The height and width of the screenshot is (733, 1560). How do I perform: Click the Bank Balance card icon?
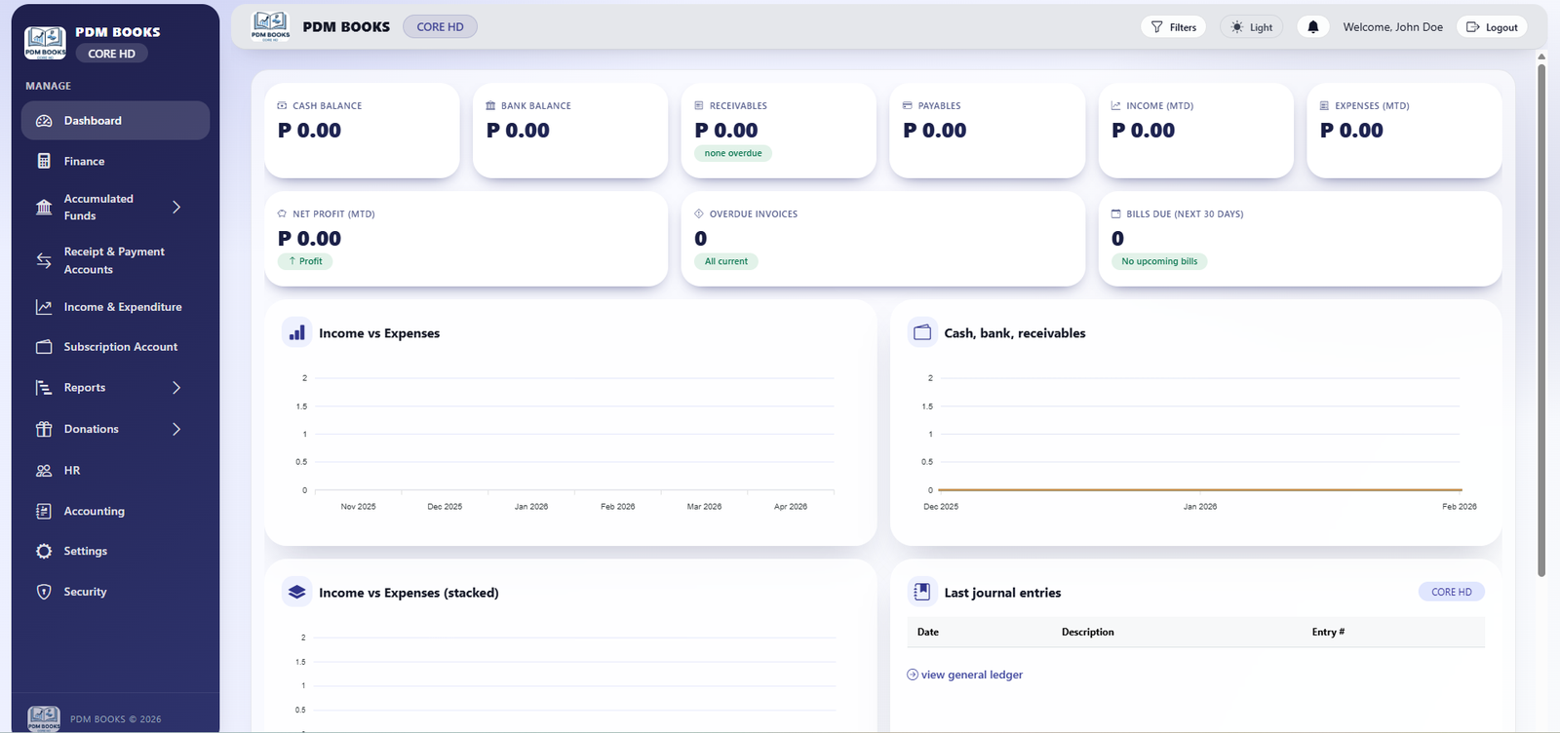[491, 105]
